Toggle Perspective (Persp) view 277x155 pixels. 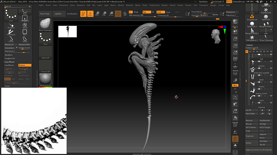pyautogui.click(x=235, y=59)
